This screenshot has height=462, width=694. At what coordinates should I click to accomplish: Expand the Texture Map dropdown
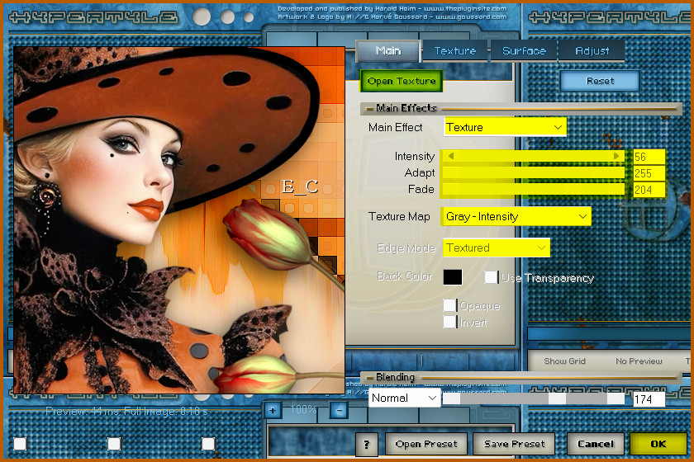pyautogui.click(x=517, y=216)
